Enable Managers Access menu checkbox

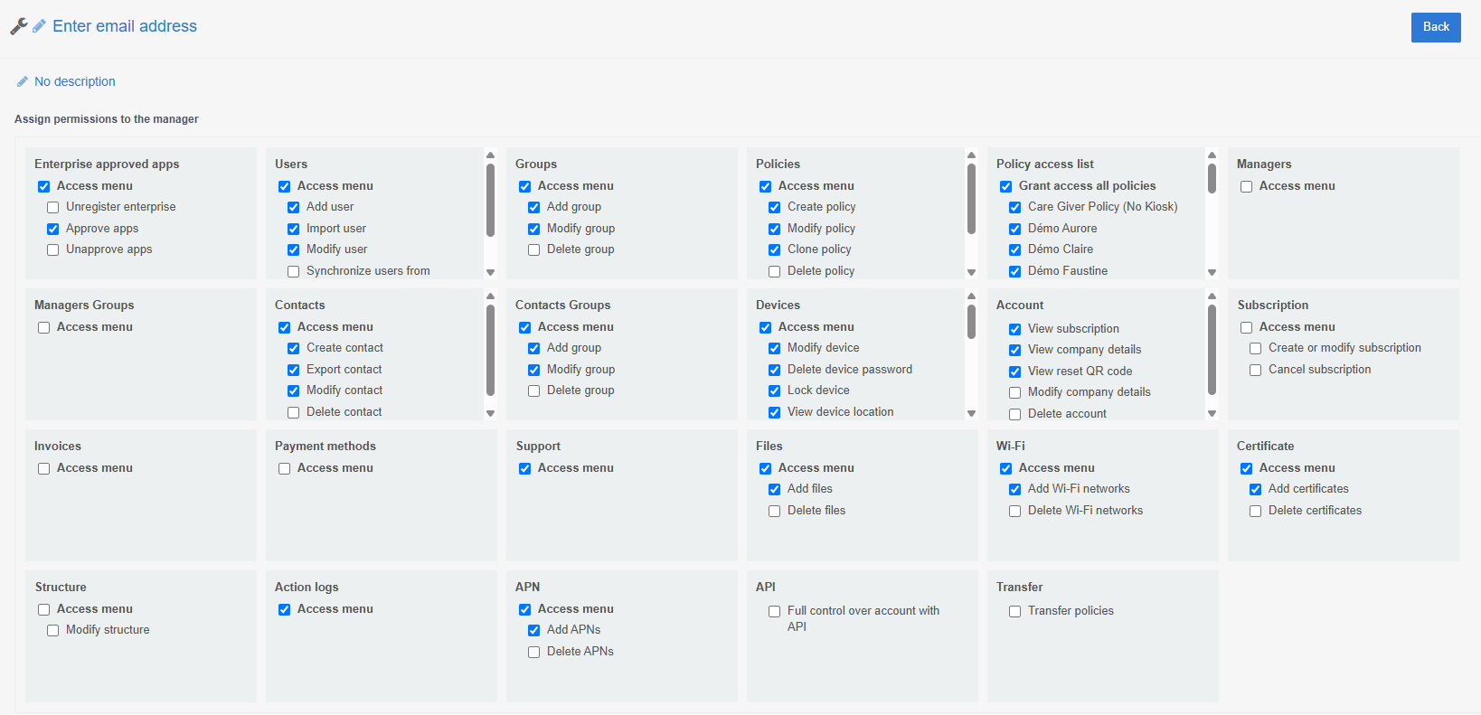1246,186
